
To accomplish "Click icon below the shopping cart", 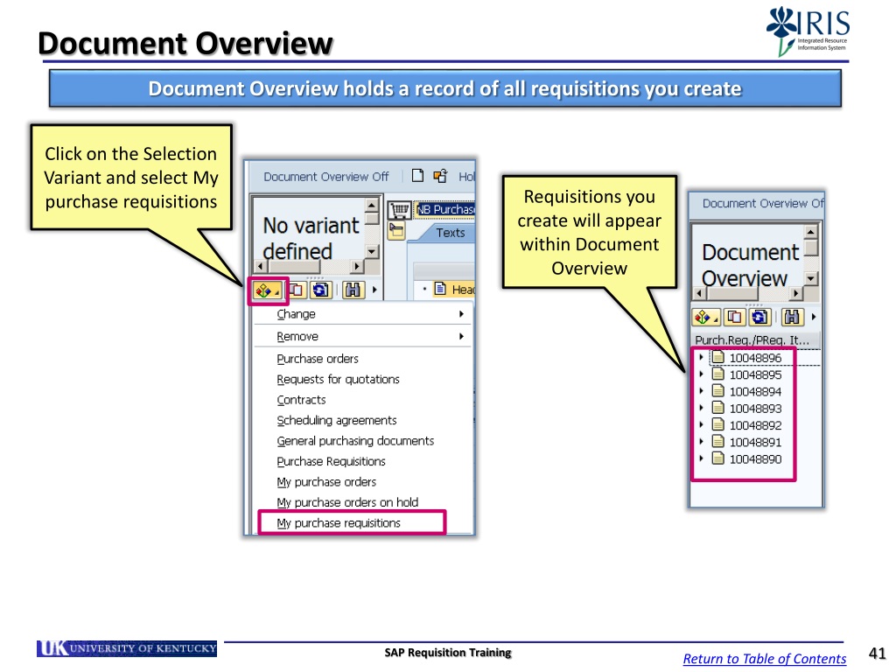I will [x=396, y=231].
